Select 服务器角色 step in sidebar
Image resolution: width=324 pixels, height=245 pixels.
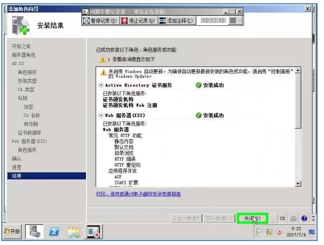(x=24, y=55)
